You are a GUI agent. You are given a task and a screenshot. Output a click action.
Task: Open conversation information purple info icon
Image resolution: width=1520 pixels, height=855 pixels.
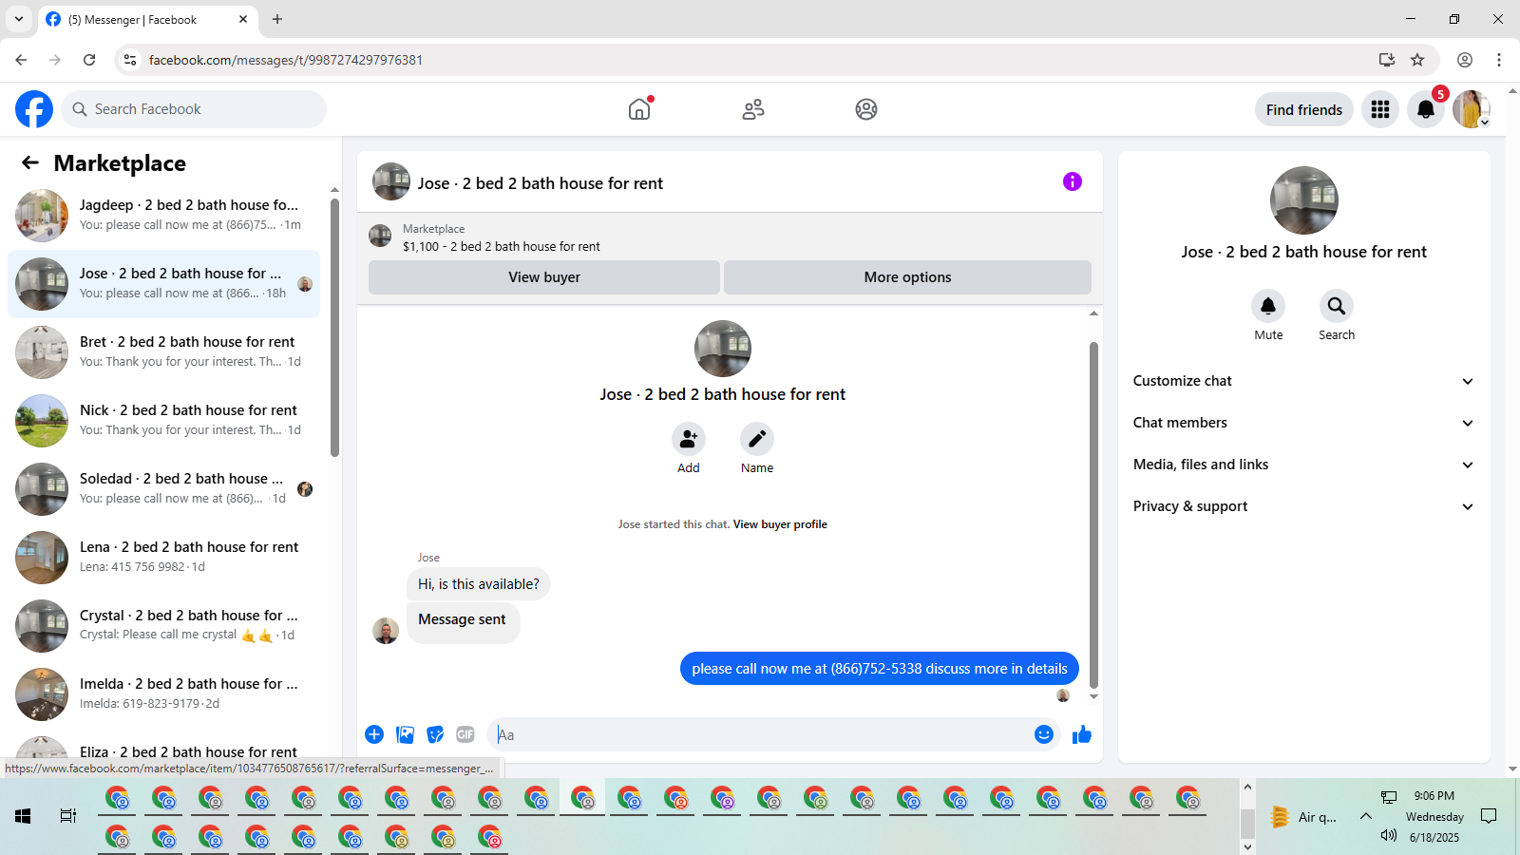(x=1073, y=181)
